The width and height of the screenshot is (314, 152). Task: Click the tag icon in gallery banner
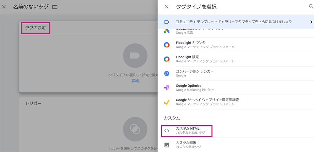[x=167, y=22]
